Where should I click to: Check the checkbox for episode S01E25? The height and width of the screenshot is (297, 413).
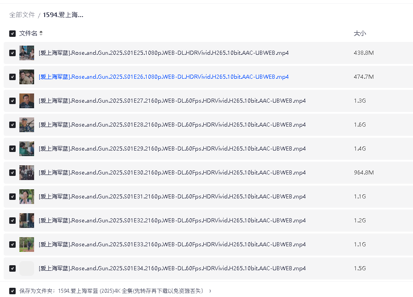pyautogui.click(x=12, y=52)
